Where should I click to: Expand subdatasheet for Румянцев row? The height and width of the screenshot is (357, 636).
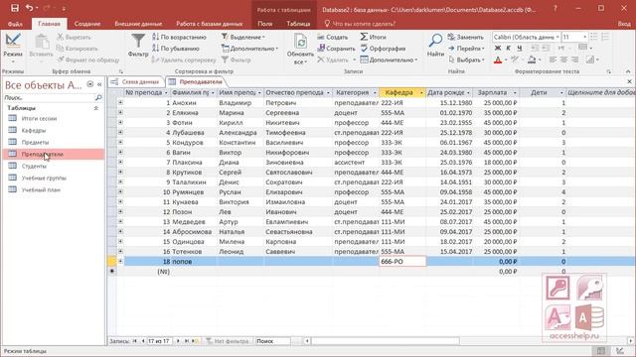[120, 191]
